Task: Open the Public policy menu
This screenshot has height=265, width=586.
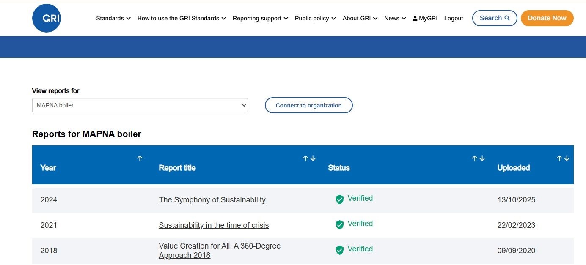Action: (315, 18)
